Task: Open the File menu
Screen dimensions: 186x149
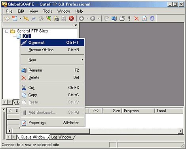Action: (x=9, y=11)
